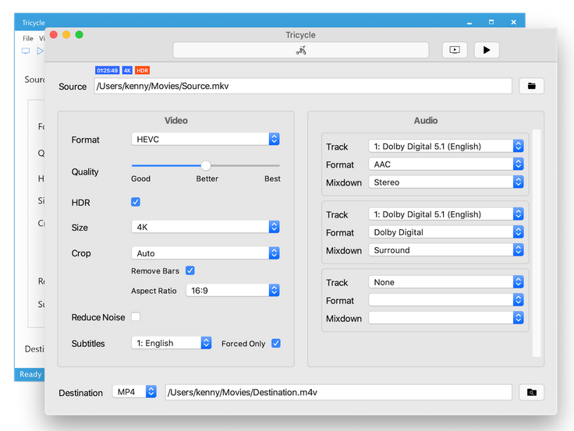Set quality to Best on the slider track
Viewport: 574px width, 431px height.
pyautogui.click(x=278, y=166)
